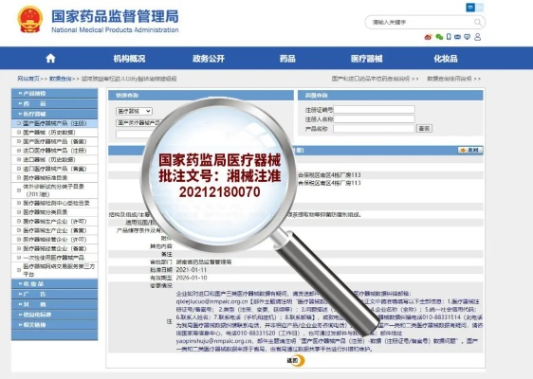Click the 返回 button at page bottom
This screenshot has height=379, width=533.
point(295,360)
